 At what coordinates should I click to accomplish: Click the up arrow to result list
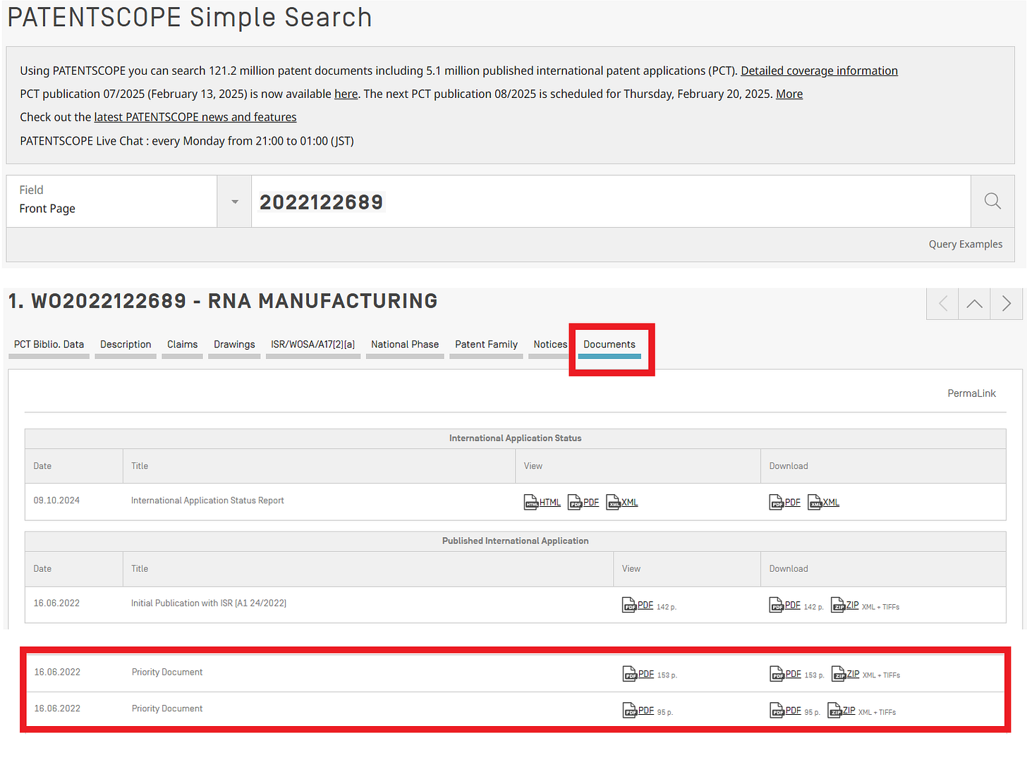(x=974, y=304)
